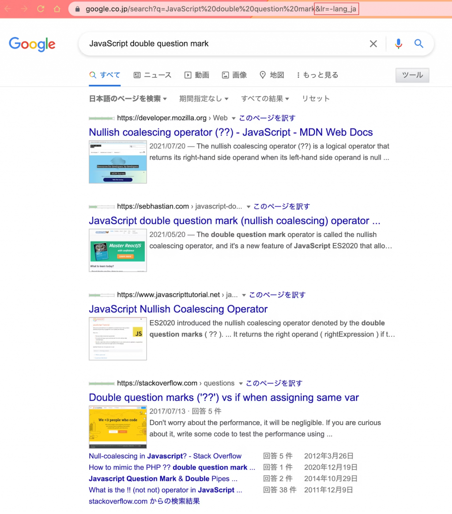This screenshot has height=514, width=452.
Task: Open the options arrow beside javascripttutorial.net URL
Action: click(244, 295)
